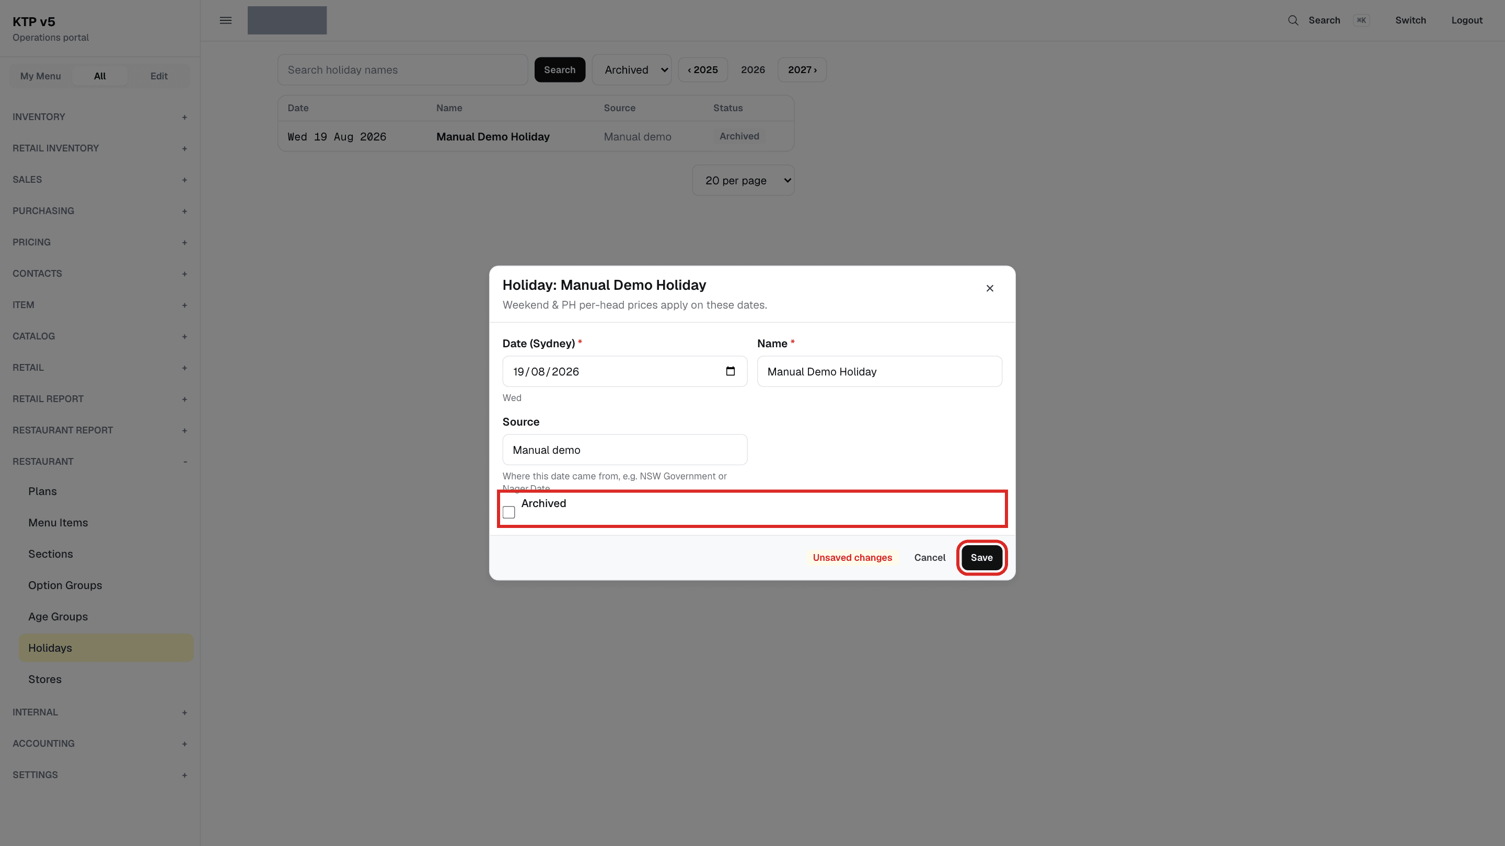Go to previous year 2025
Image resolution: width=1505 pixels, height=846 pixels.
click(703, 70)
